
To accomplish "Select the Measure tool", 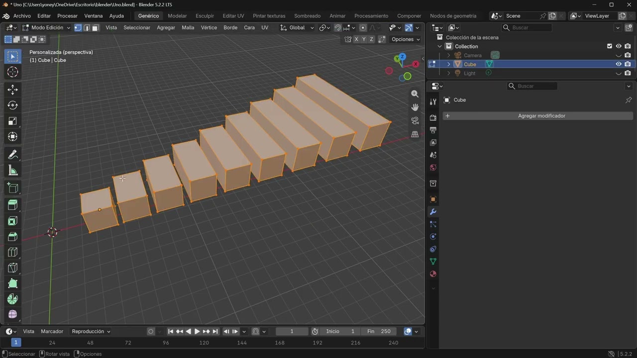I will coord(13,171).
